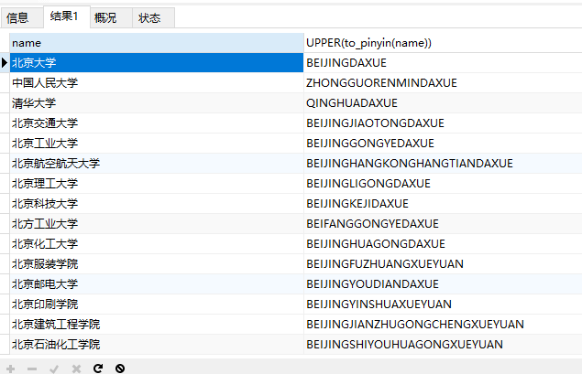582x374 pixels.
Task: Select the 清华大学 cell
Action: [156, 103]
